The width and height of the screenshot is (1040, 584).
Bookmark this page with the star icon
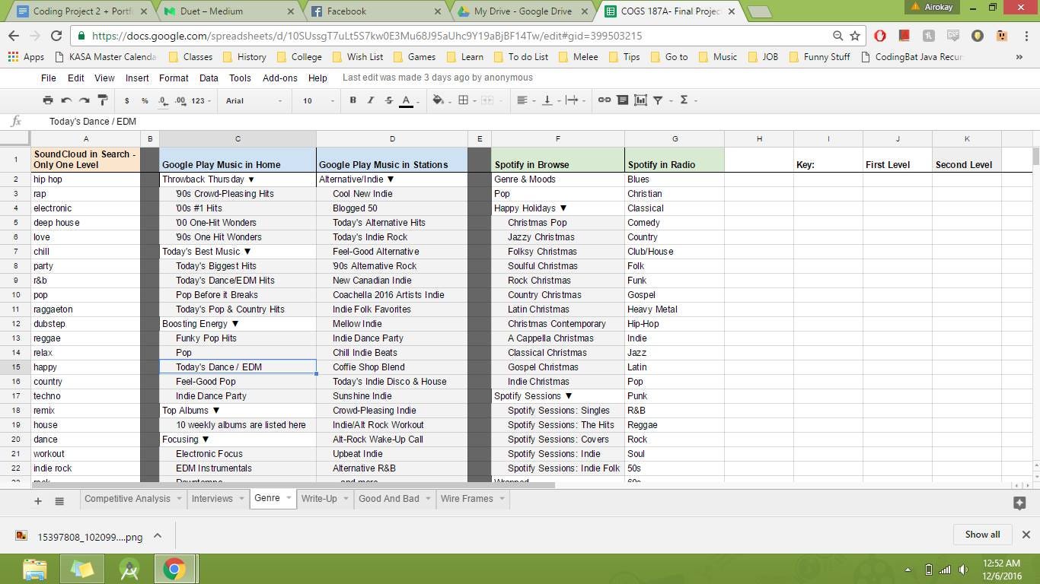[855, 36]
